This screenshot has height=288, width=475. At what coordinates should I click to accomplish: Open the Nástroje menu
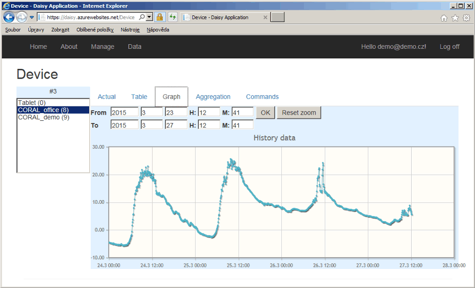coord(130,30)
